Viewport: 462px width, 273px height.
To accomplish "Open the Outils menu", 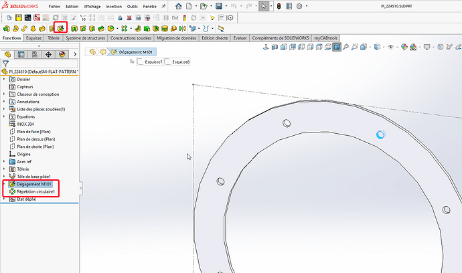I will tap(133, 6).
